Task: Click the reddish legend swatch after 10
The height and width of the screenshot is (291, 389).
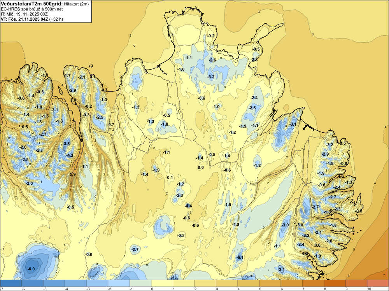Action: point(378,283)
